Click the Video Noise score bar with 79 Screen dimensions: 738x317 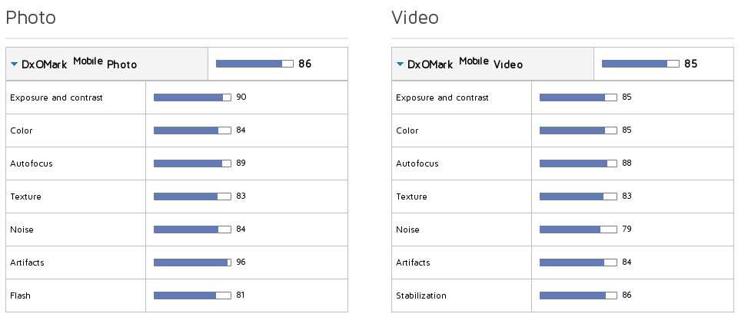pyautogui.click(x=578, y=229)
